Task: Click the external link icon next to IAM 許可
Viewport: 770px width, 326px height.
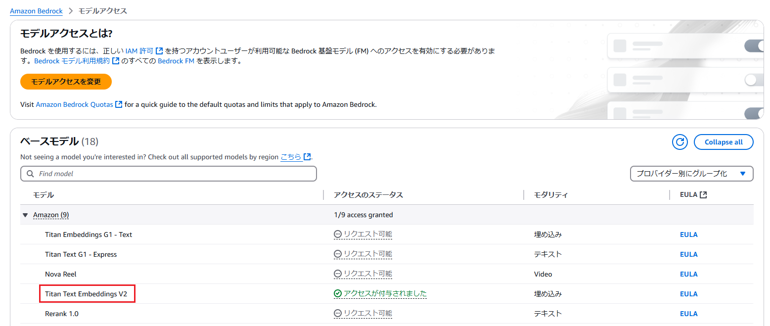Action: pyautogui.click(x=159, y=51)
